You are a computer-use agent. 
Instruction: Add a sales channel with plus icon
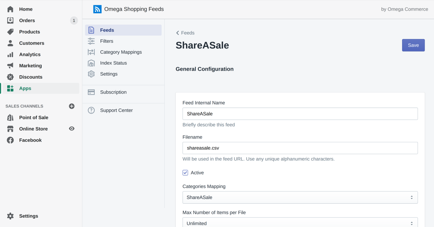point(72,106)
